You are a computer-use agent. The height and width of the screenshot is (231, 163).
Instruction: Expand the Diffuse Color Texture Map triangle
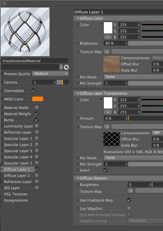click(x=78, y=51)
